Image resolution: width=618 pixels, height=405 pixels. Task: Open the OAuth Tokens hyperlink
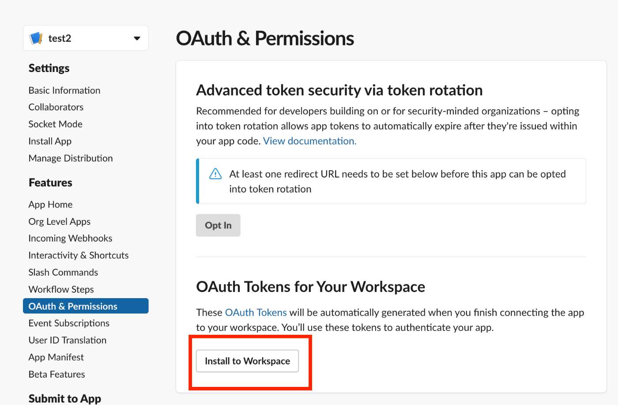pyautogui.click(x=256, y=313)
